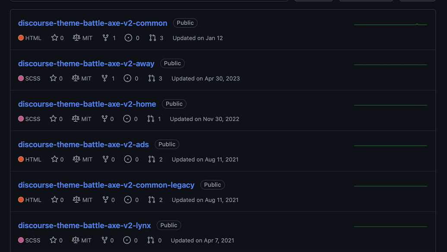Viewport: 447px width, 252px height.
Task: Click MIT license icon for v2-home repository
Action: 75,119
